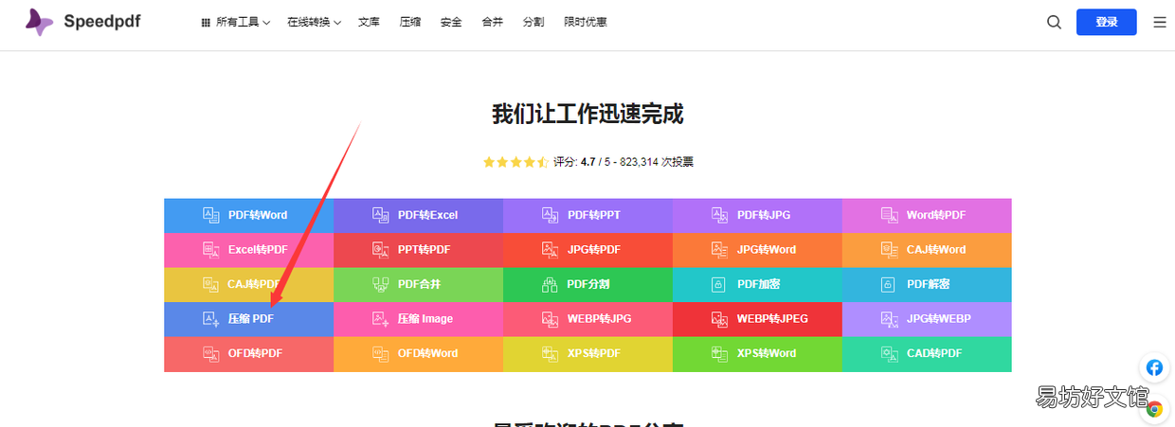The image size is (1175, 427).
Task: Click the Chrome extension icon
Action: (x=1154, y=409)
